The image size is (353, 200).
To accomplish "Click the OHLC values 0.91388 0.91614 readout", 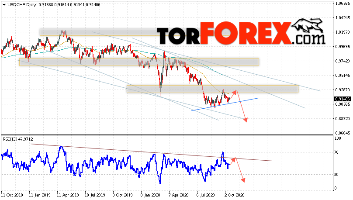I will 53,5.
